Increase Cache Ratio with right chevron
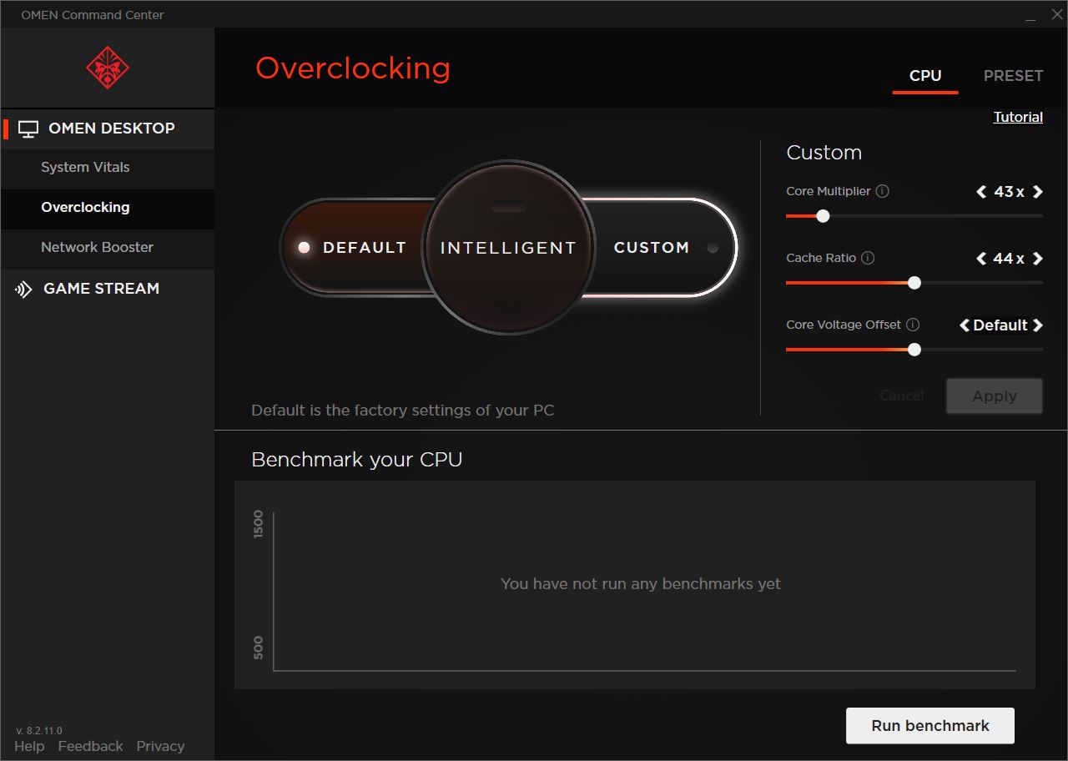Screen dimensions: 1068x761 [1038, 259]
